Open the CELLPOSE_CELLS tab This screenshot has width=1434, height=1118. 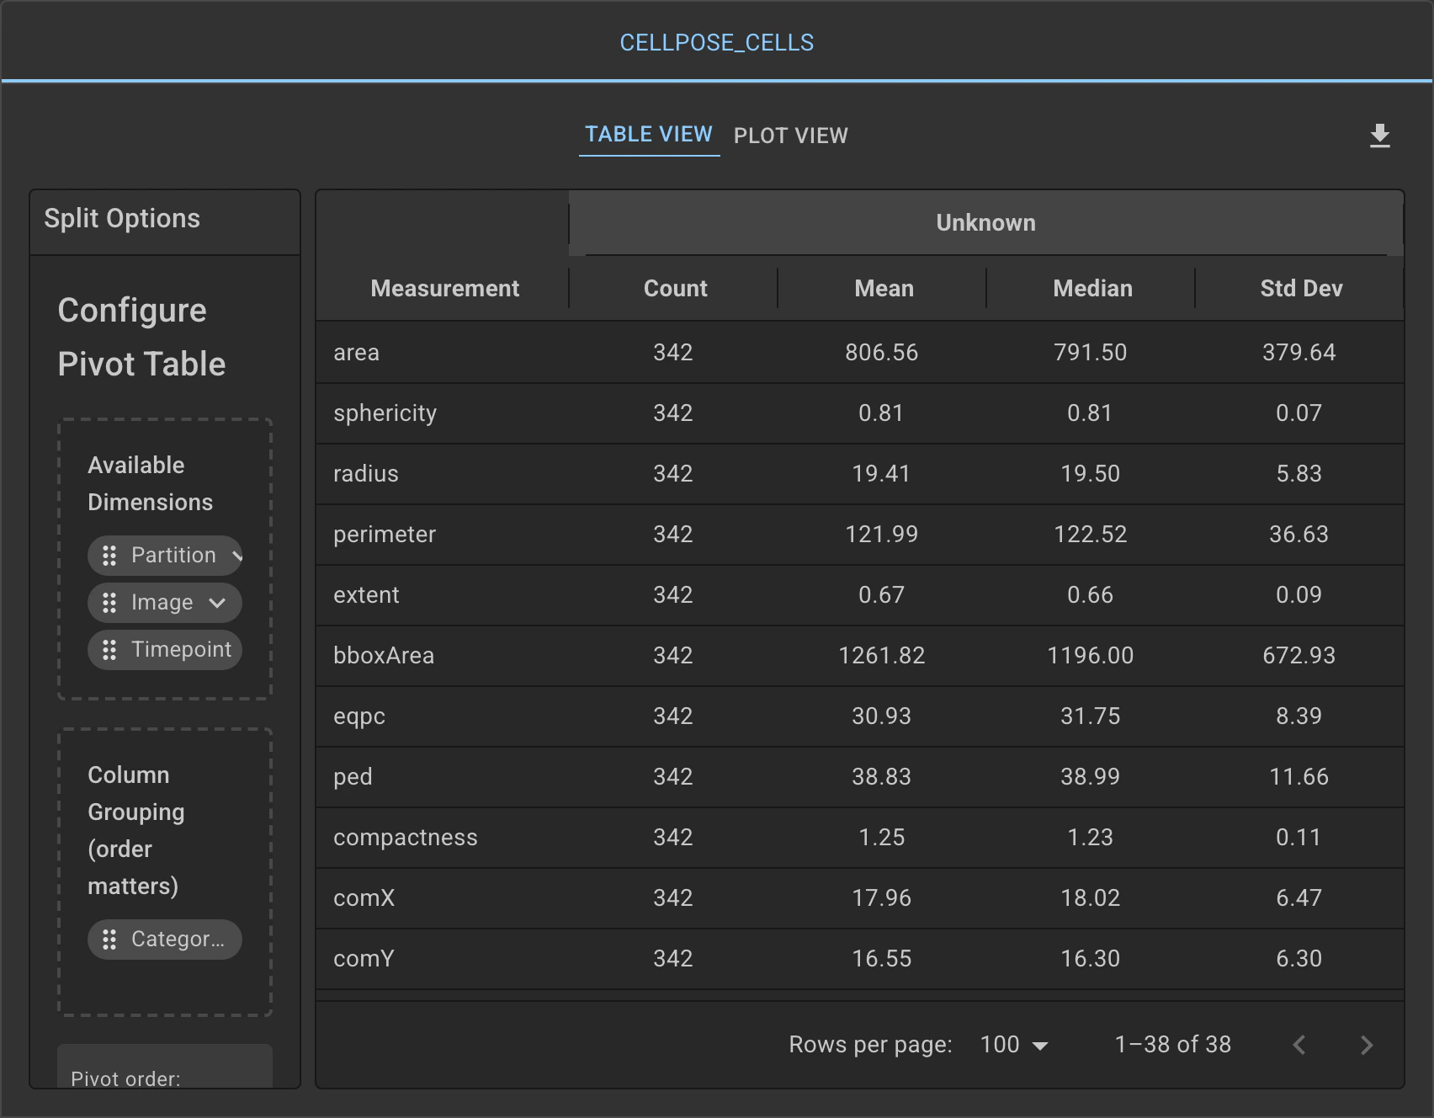click(x=717, y=43)
